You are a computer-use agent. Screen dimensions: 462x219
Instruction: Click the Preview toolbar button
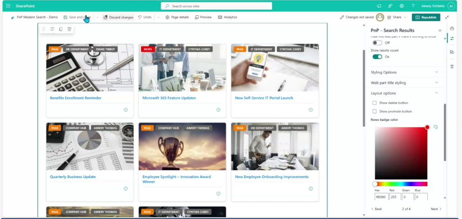point(203,17)
